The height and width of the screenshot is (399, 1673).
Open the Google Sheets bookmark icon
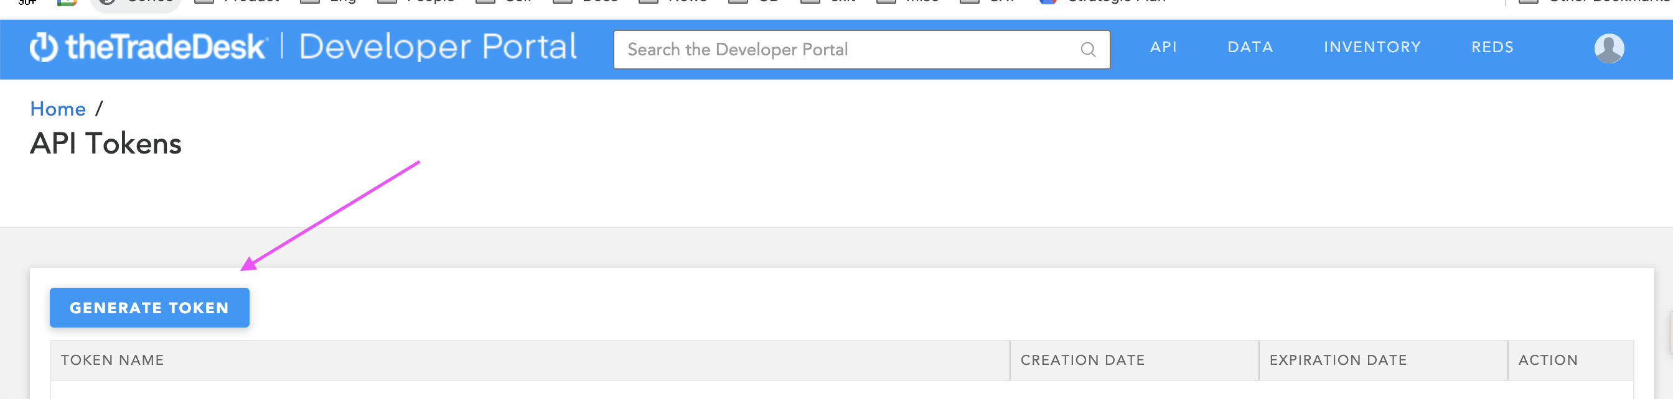coord(67,3)
